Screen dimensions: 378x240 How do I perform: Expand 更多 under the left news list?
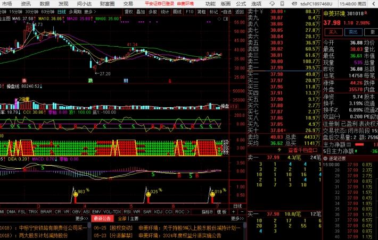(x=81, y=218)
